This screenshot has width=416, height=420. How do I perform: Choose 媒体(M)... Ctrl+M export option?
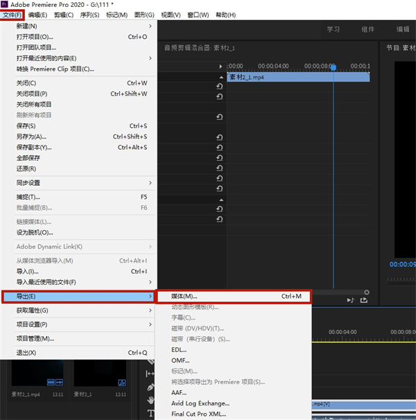point(234,296)
